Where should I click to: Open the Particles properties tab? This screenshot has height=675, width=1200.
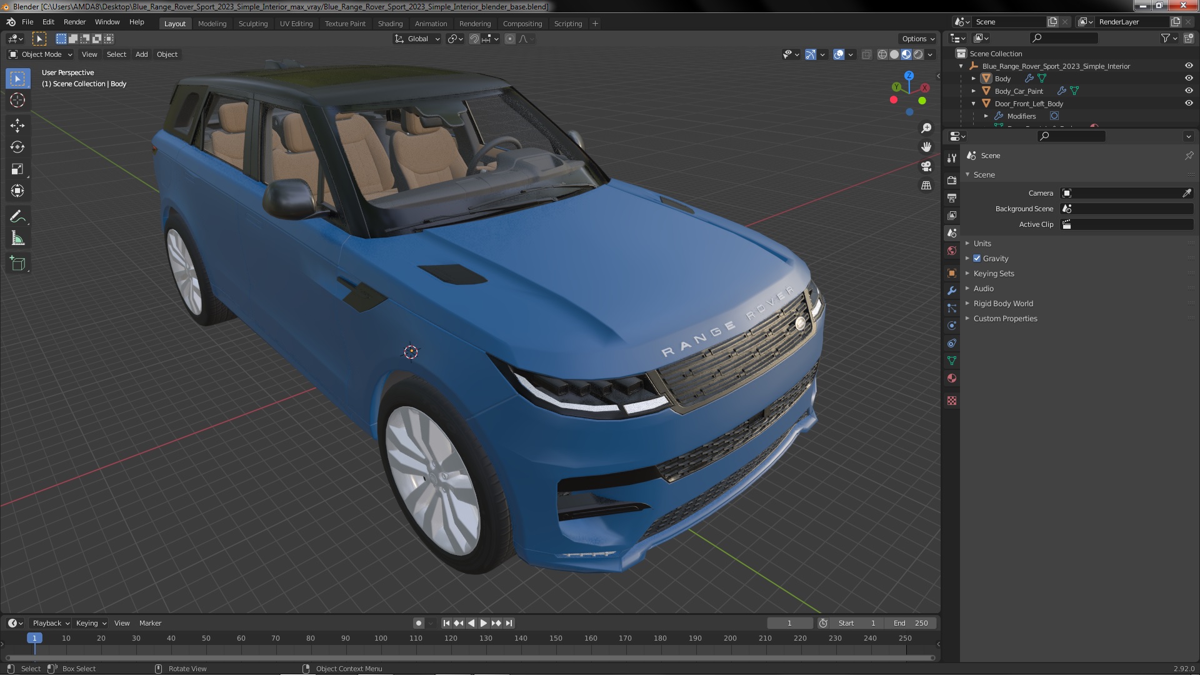(x=952, y=308)
